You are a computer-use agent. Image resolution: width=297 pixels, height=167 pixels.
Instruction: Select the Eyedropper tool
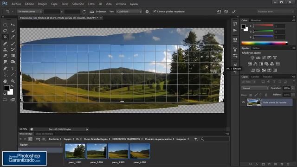coord(13,37)
